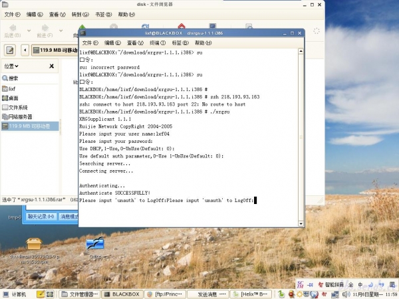Click the 后退 back arrow icon
The image size is (399, 299).
click(x=13, y=28)
